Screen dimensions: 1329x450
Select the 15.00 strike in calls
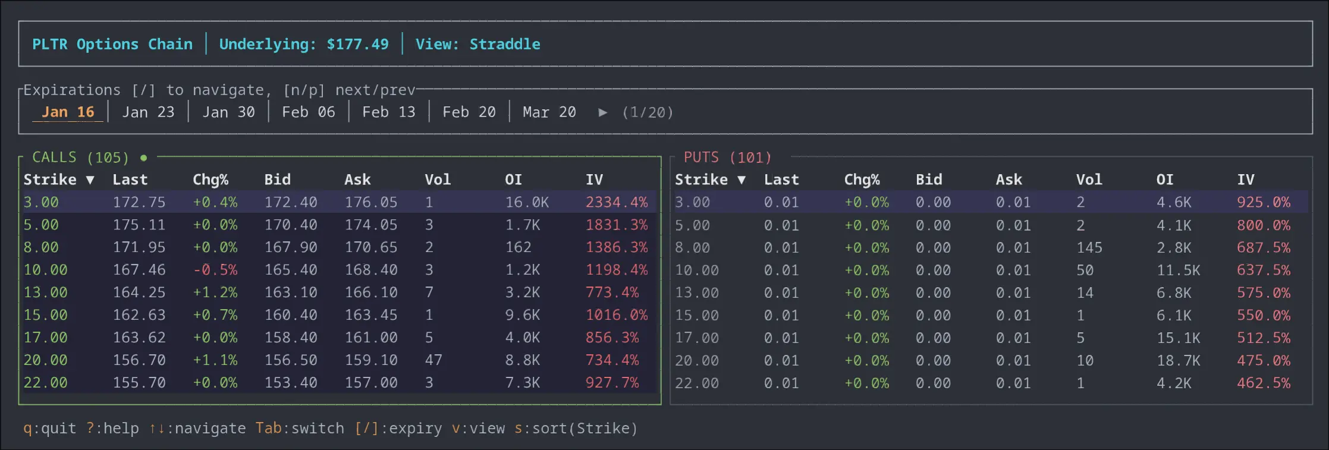point(46,315)
